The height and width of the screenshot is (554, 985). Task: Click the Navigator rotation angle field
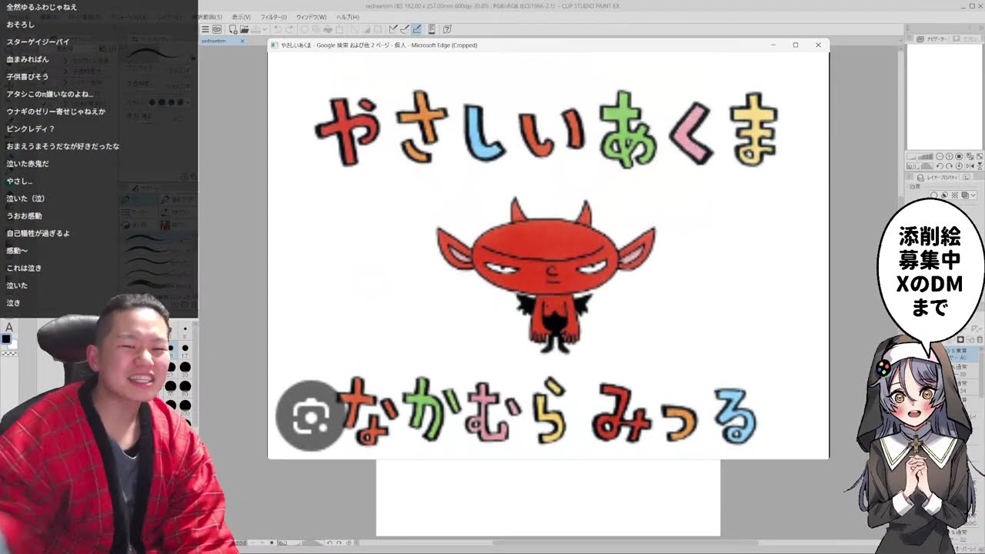[x=913, y=166]
